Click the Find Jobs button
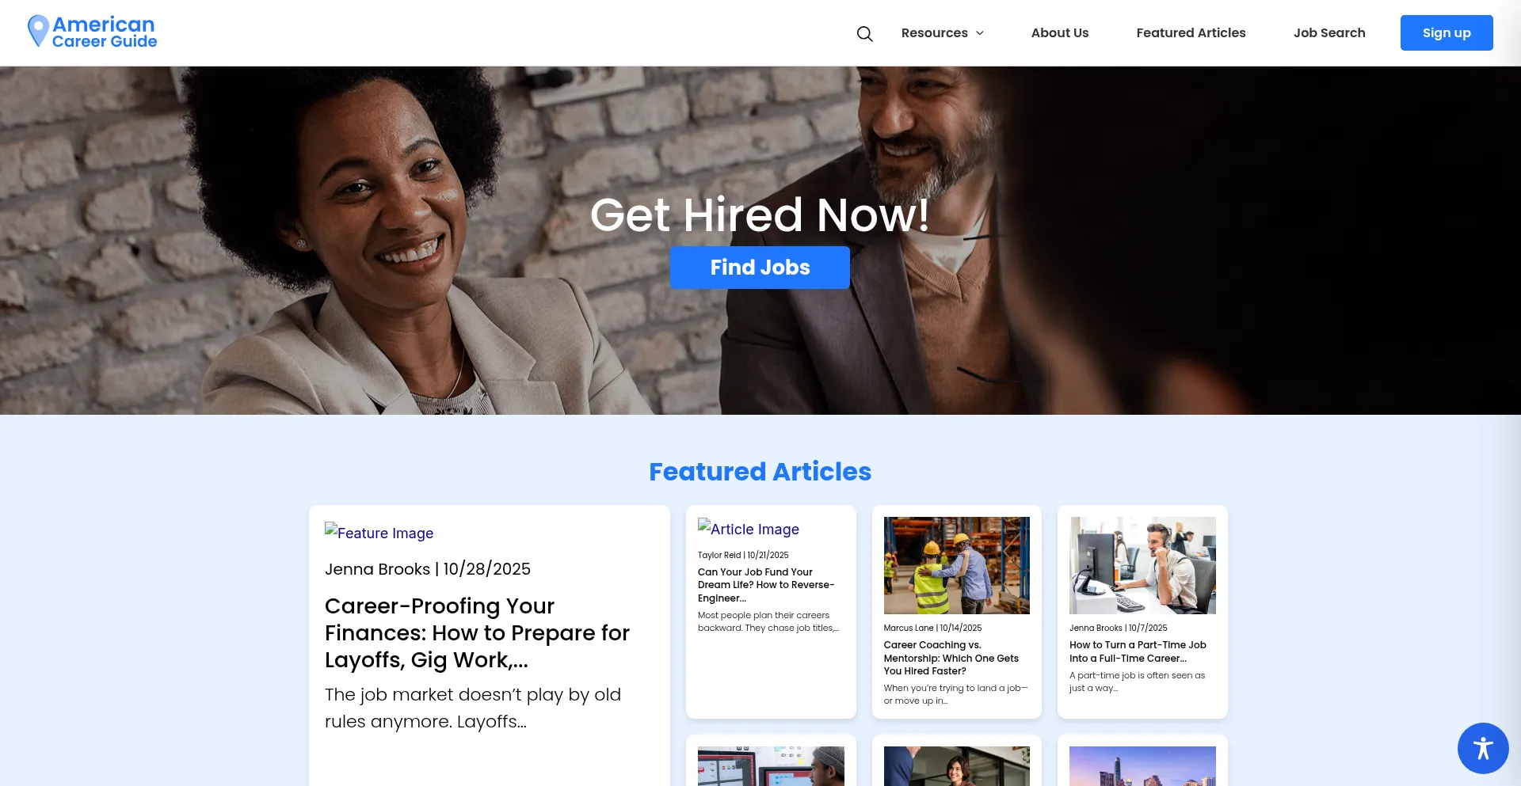This screenshot has height=786, width=1521. [760, 268]
